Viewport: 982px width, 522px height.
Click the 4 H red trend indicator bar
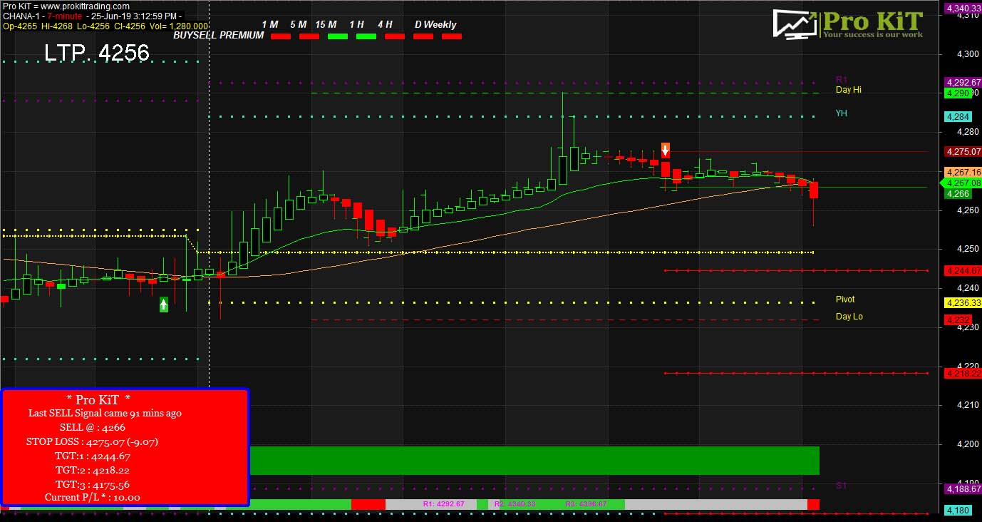click(x=395, y=36)
